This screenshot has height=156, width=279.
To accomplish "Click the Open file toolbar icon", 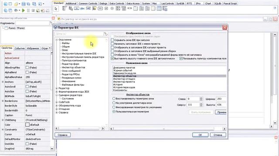I will pos(16,4).
